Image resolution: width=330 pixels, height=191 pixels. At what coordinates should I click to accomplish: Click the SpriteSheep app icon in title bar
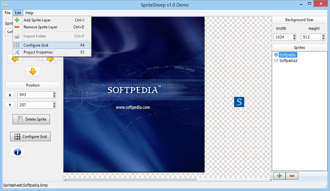click(6, 5)
